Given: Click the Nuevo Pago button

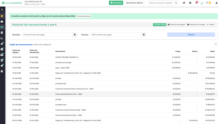Looking at the screenshot, I should coord(160,24).
